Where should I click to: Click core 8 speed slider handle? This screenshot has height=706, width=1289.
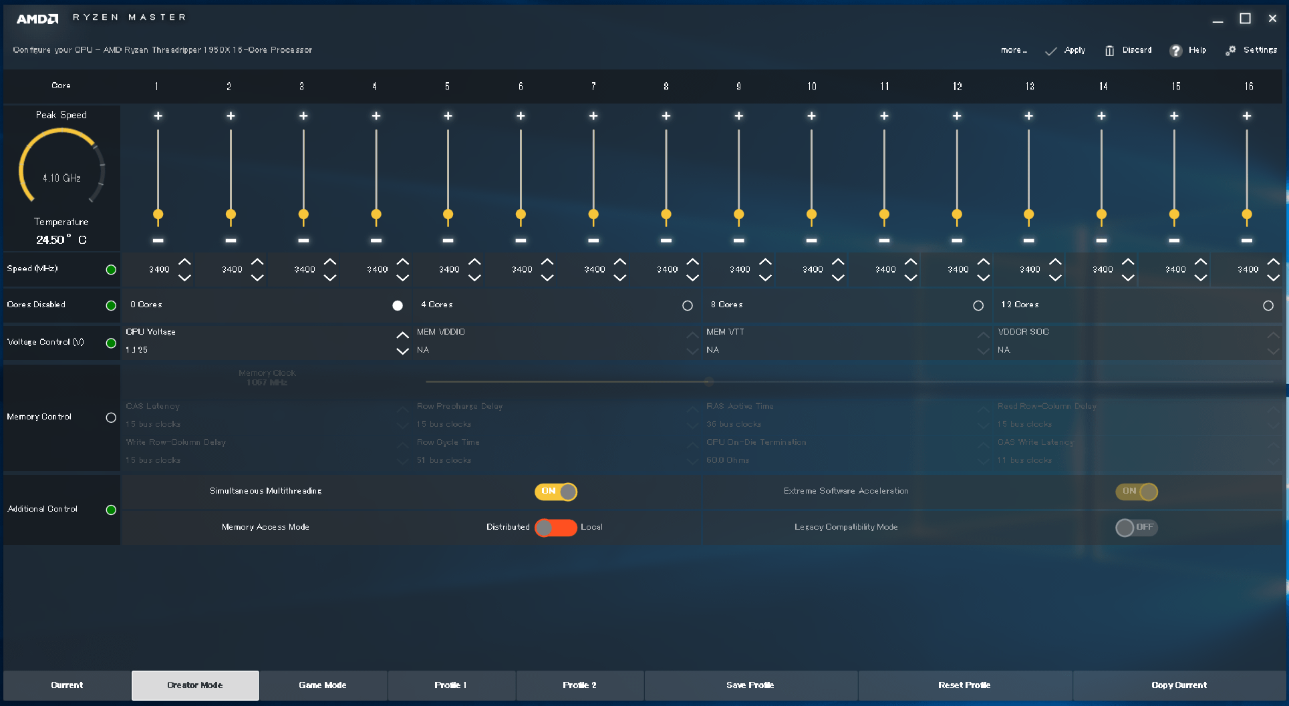(x=666, y=215)
